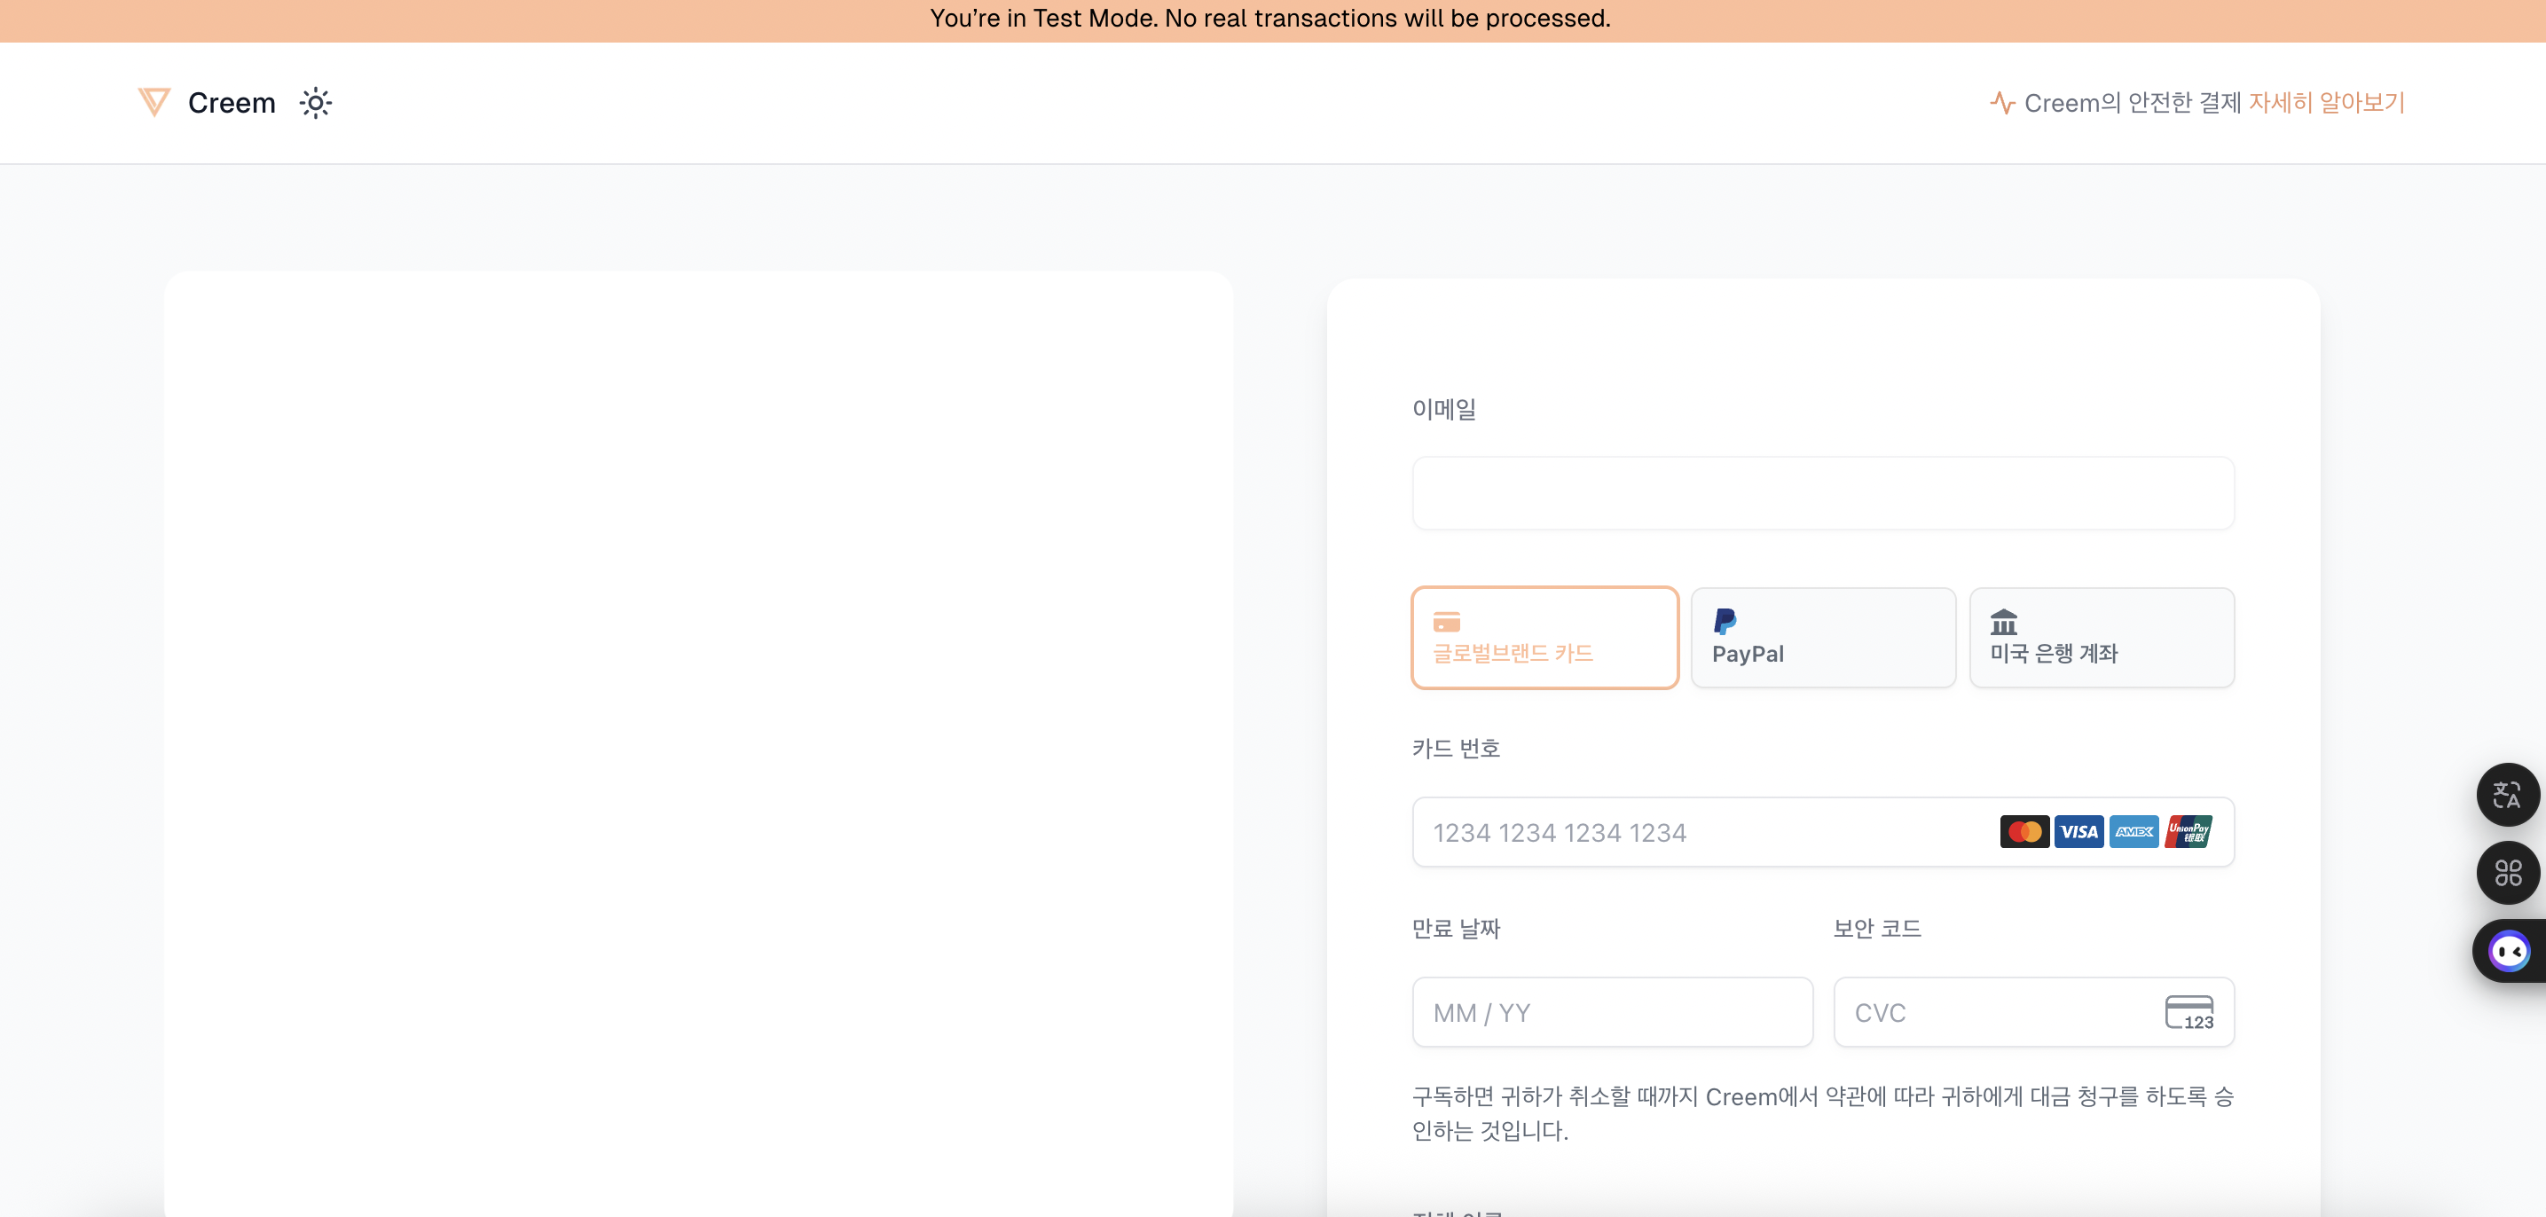Click the Visa icon in card field
2546x1217 pixels.
[x=2079, y=831]
